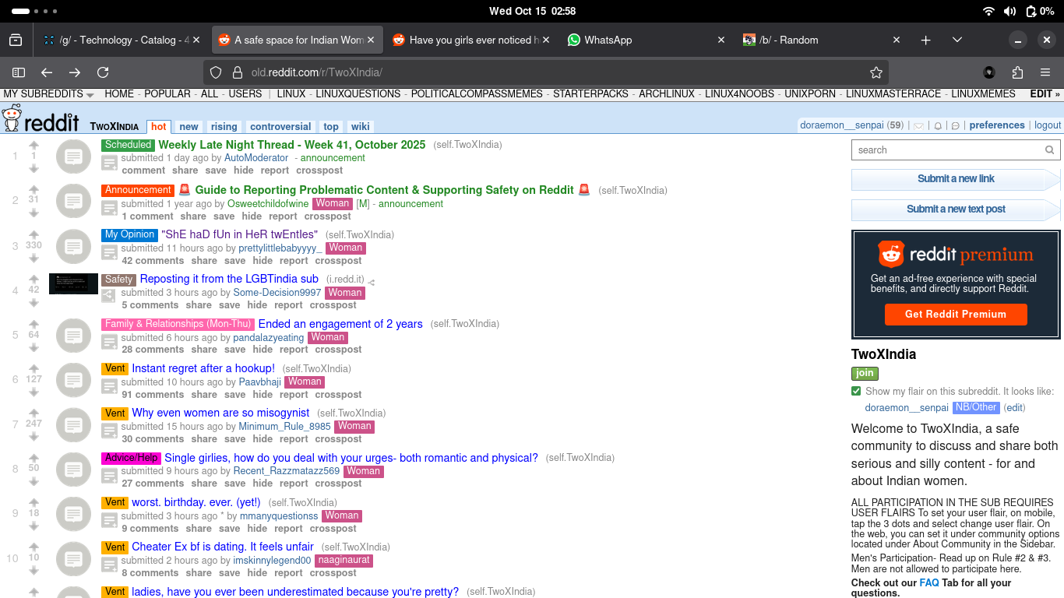Click the green "join" subreddit button
Screen dimensions: 1064x598
click(865, 373)
